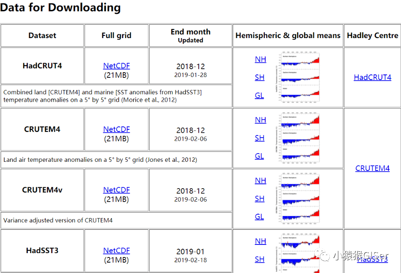Open the GL means link in CRUTEM4 row
Viewport: 401px width, 273px height.
tap(260, 156)
